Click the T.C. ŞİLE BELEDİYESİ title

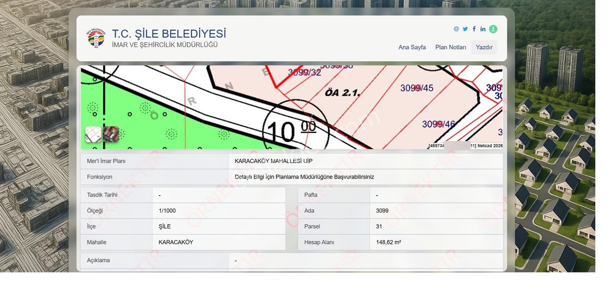click(169, 34)
